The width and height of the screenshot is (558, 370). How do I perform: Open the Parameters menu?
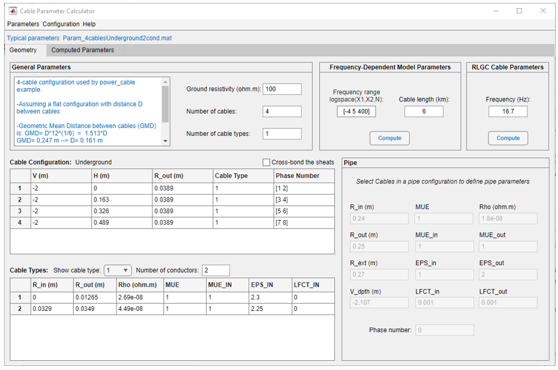pyautogui.click(x=23, y=24)
